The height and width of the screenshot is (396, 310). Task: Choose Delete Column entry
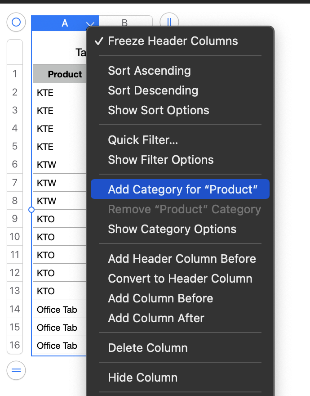click(147, 348)
